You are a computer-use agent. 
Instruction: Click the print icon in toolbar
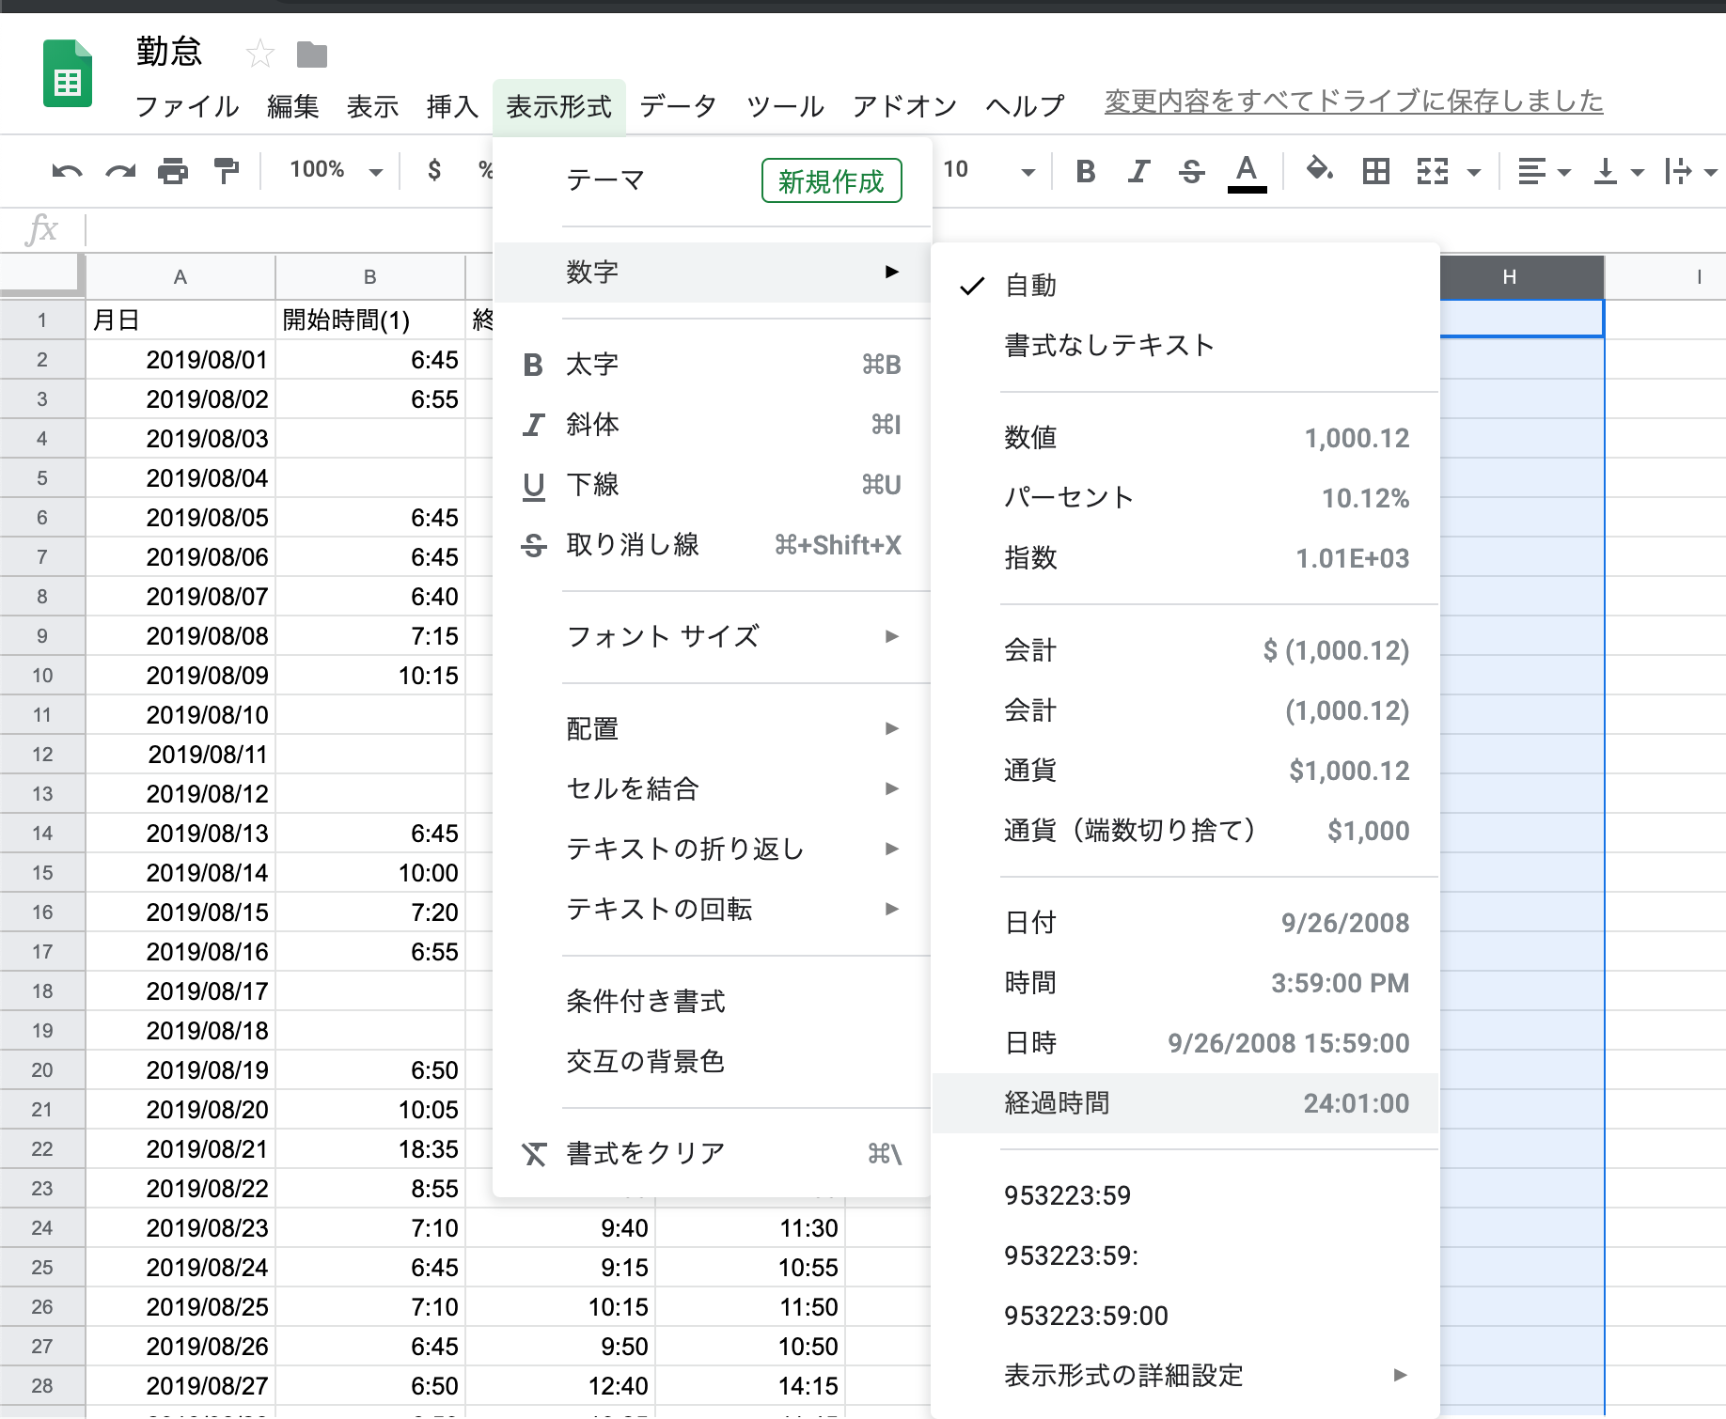pyautogui.click(x=173, y=171)
